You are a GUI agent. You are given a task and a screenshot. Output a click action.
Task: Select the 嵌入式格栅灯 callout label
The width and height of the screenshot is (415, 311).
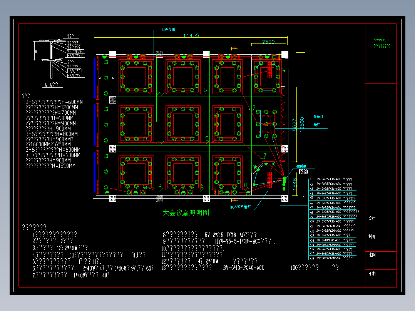240,207
